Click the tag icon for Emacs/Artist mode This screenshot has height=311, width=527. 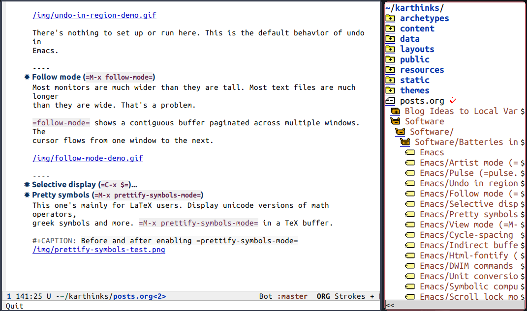pyautogui.click(x=410, y=163)
